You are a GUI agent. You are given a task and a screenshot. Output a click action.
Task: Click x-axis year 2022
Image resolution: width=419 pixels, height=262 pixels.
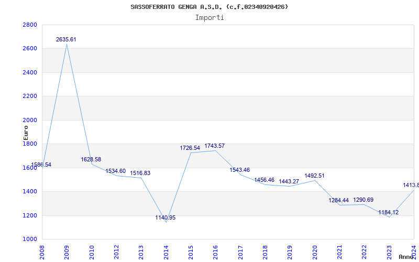pyautogui.click(x=365, y=252)
